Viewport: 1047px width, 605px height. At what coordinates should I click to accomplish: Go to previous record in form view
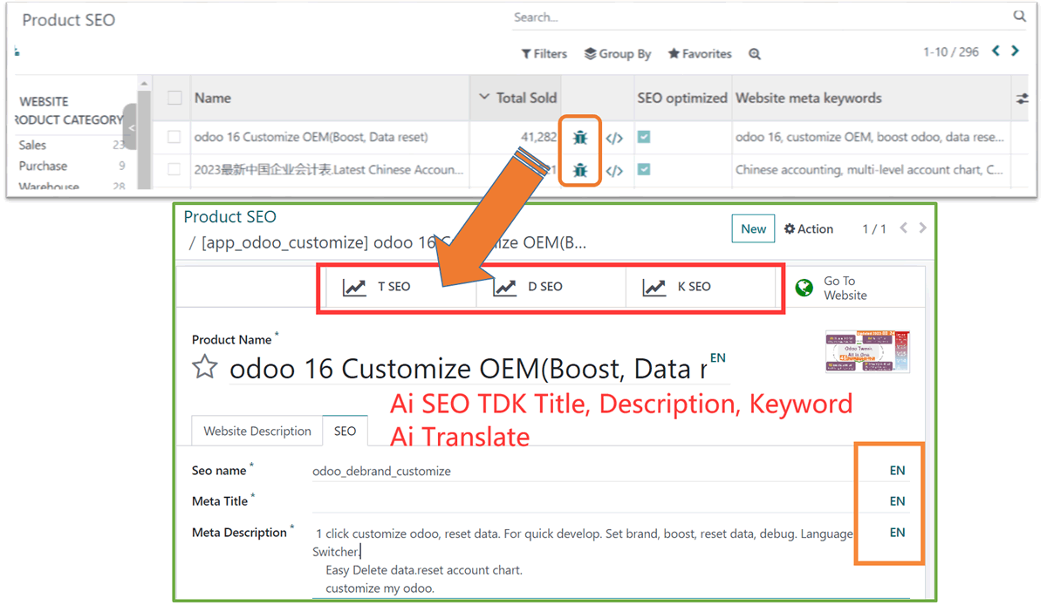(x=904, y=228)
